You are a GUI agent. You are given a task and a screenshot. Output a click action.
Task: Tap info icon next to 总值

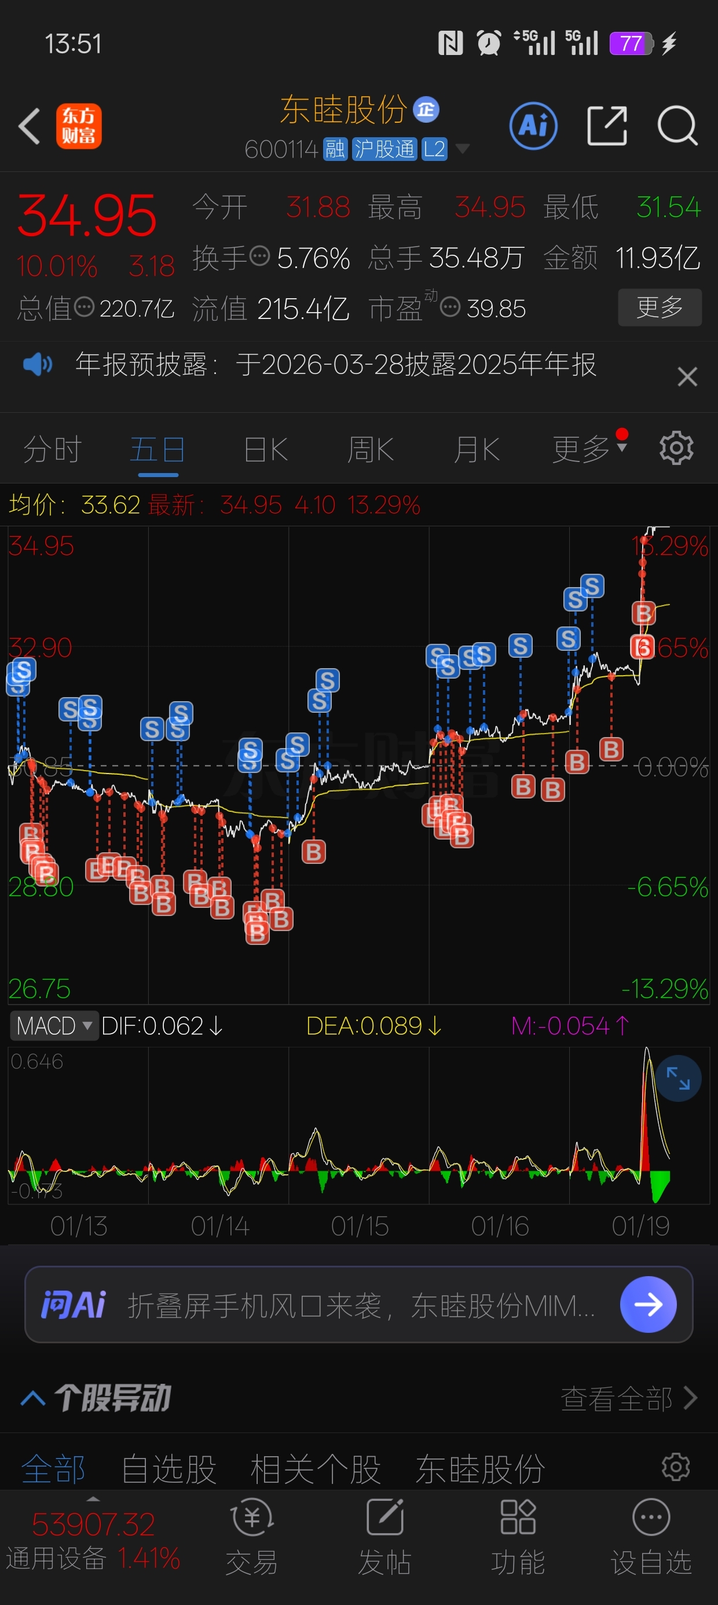point(84,306)
